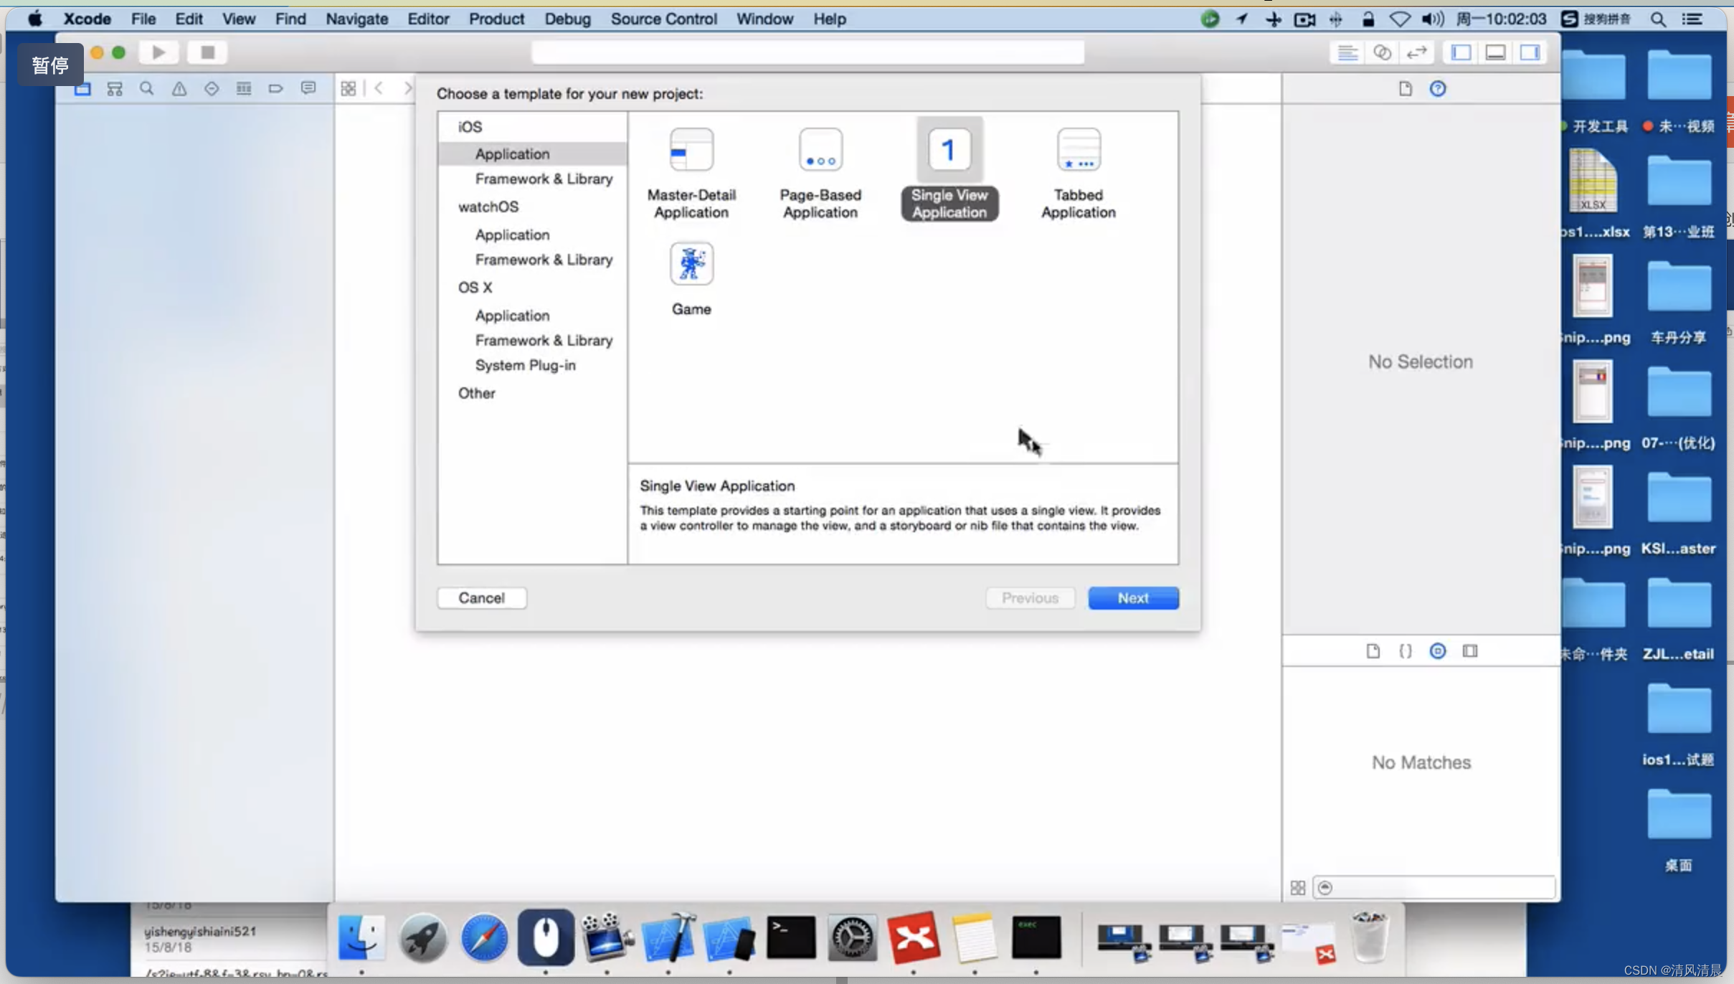Open the Wi-Fi status menu
Viewport: 1734px width, 984px height.
pyautogui.click(x=1399, y=19)
